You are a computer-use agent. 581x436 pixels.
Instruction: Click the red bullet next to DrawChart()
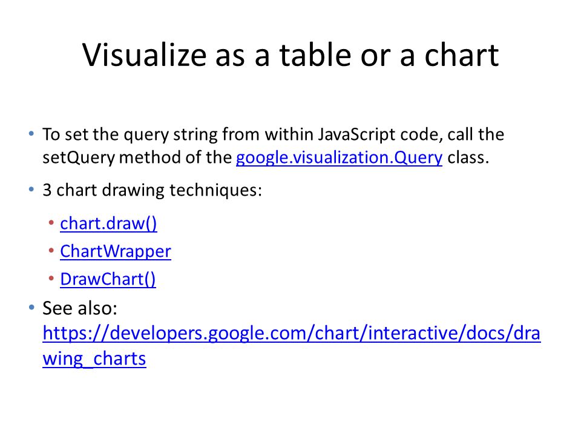pos(51,278)
